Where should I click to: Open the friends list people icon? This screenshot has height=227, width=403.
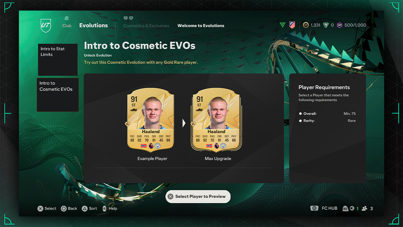(x=365, y=208)
